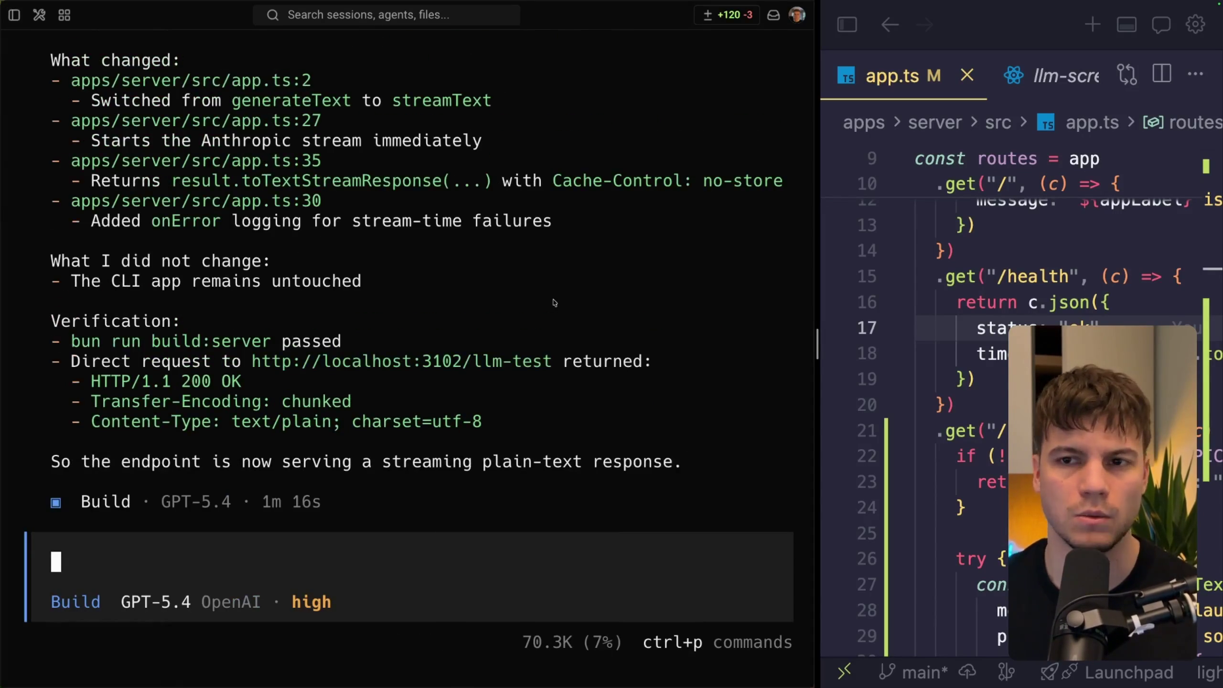
Task: Toggle the left sidebar in the agent app
Action: 14,15
